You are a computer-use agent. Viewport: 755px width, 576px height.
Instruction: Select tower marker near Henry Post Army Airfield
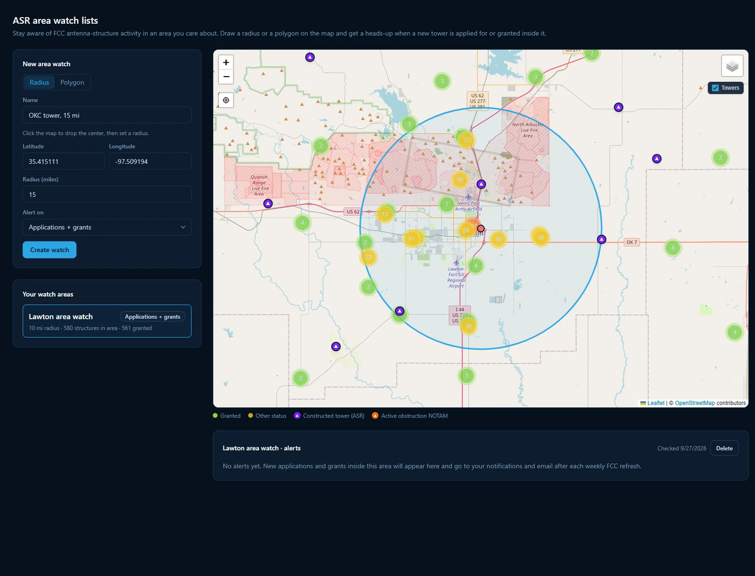click(x=482, y=184)
